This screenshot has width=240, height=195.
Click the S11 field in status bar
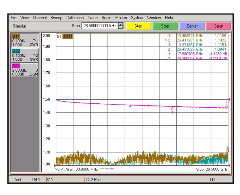65,180
